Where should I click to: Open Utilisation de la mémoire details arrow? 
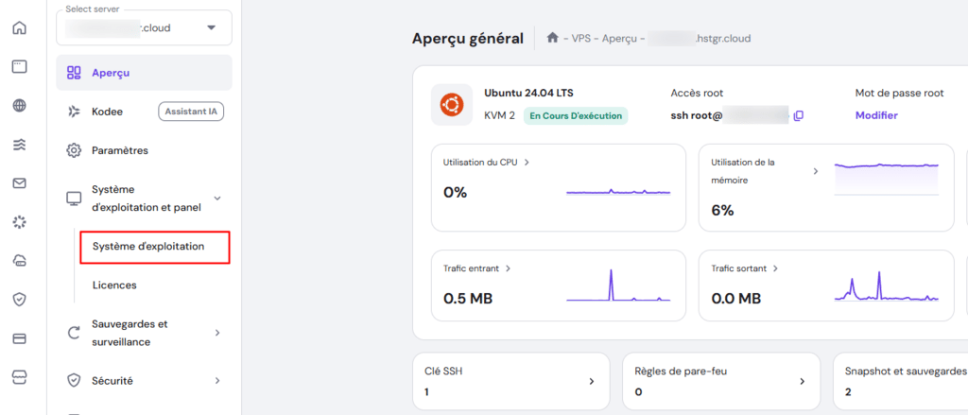tap(815, 171)
